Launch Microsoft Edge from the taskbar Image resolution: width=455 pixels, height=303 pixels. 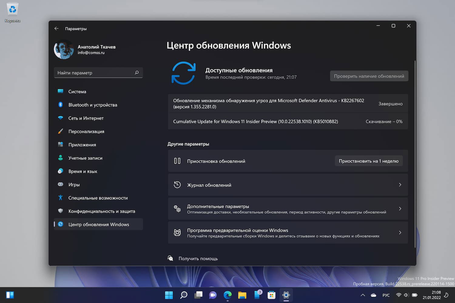pos(227,295)
